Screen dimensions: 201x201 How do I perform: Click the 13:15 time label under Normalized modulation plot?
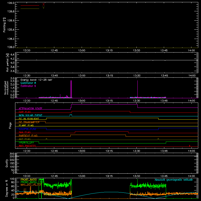pyautogui.click(x=109, y=101)
